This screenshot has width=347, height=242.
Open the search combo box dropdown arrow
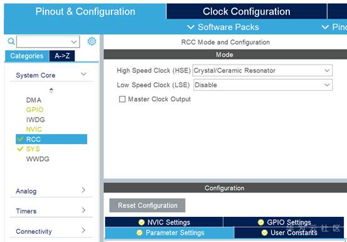point(74,41)
